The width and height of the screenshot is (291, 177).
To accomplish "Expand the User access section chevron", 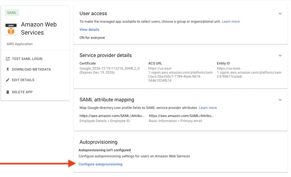I will coord(280,14).
